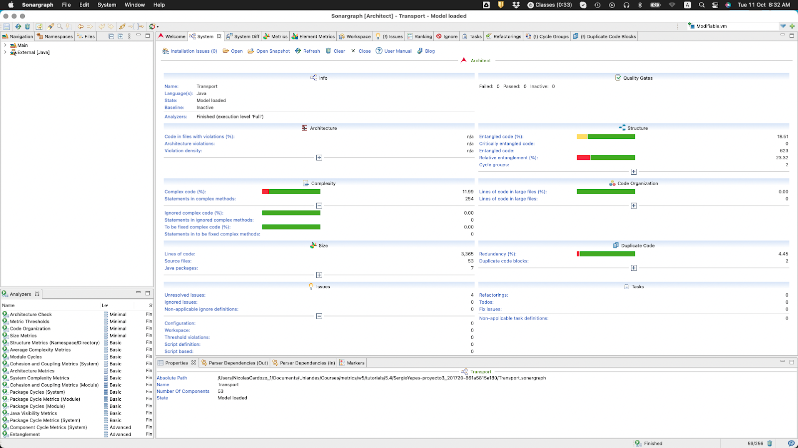Open the Welcome tab
This screenshot has width=798, height=448.
point(172,36)
